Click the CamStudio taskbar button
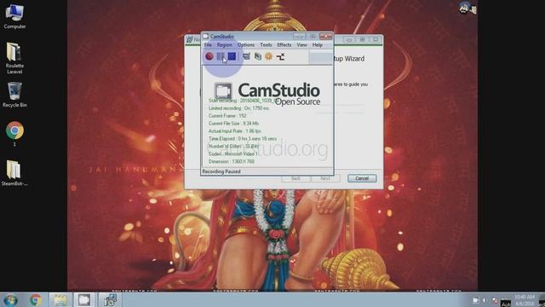Image resolution: width=545 pixels, height=307 pixels. click(x=84, y=300)
